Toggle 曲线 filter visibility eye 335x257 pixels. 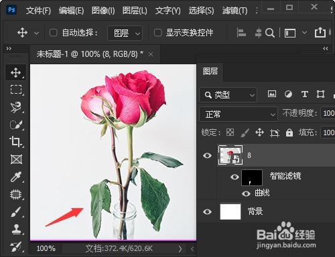(246, 193)
